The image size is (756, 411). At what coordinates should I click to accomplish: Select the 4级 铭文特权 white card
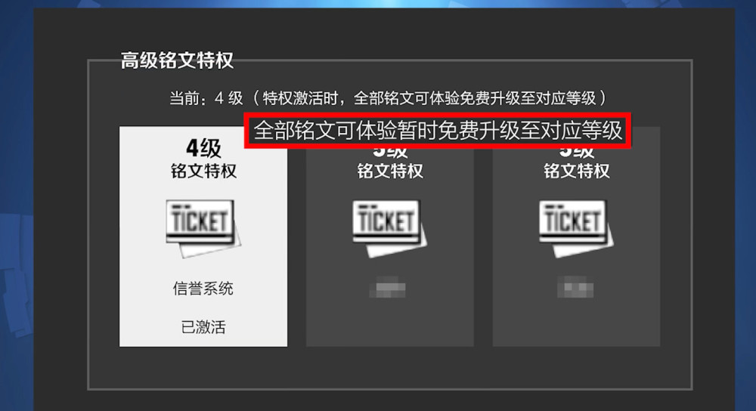pos(203,236)
